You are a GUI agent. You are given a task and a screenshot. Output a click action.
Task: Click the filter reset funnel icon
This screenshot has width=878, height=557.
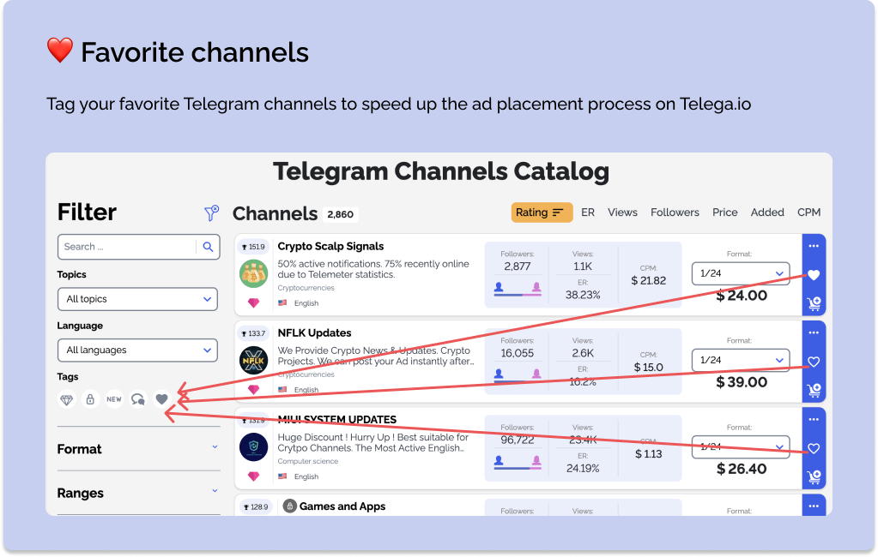[211, 213]
